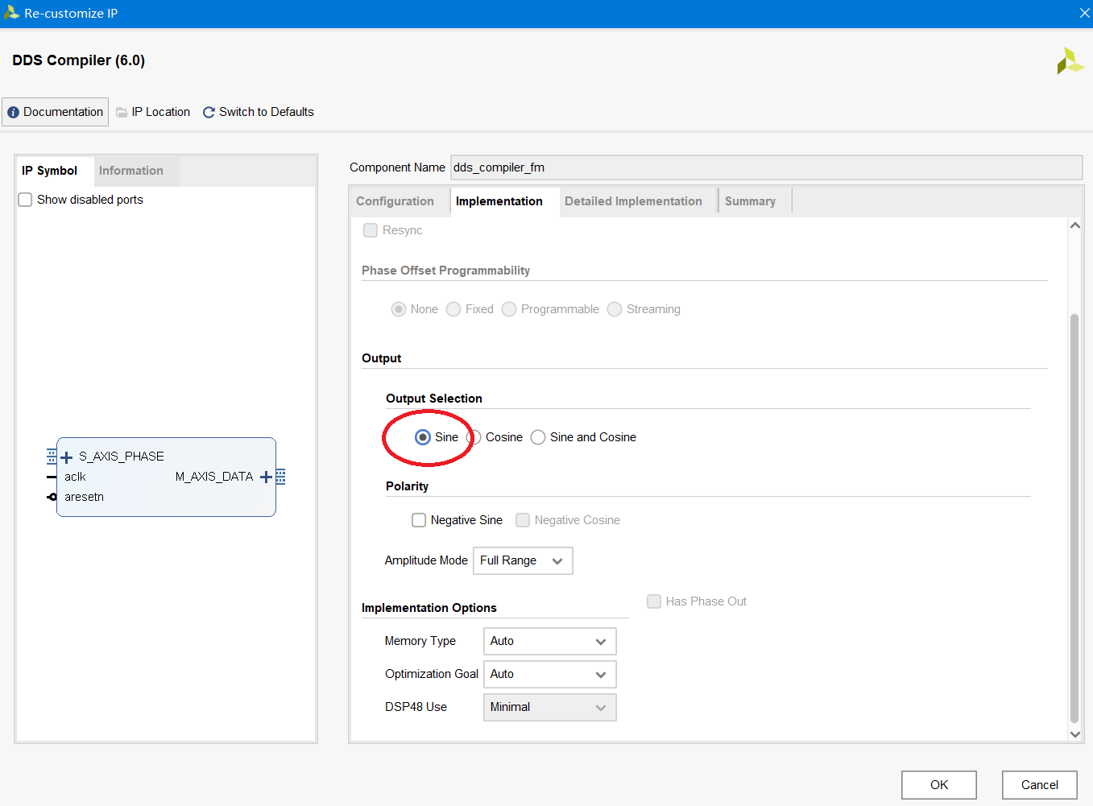Expand the S_AXIS_PHASE port plus icon

point(67,457)
